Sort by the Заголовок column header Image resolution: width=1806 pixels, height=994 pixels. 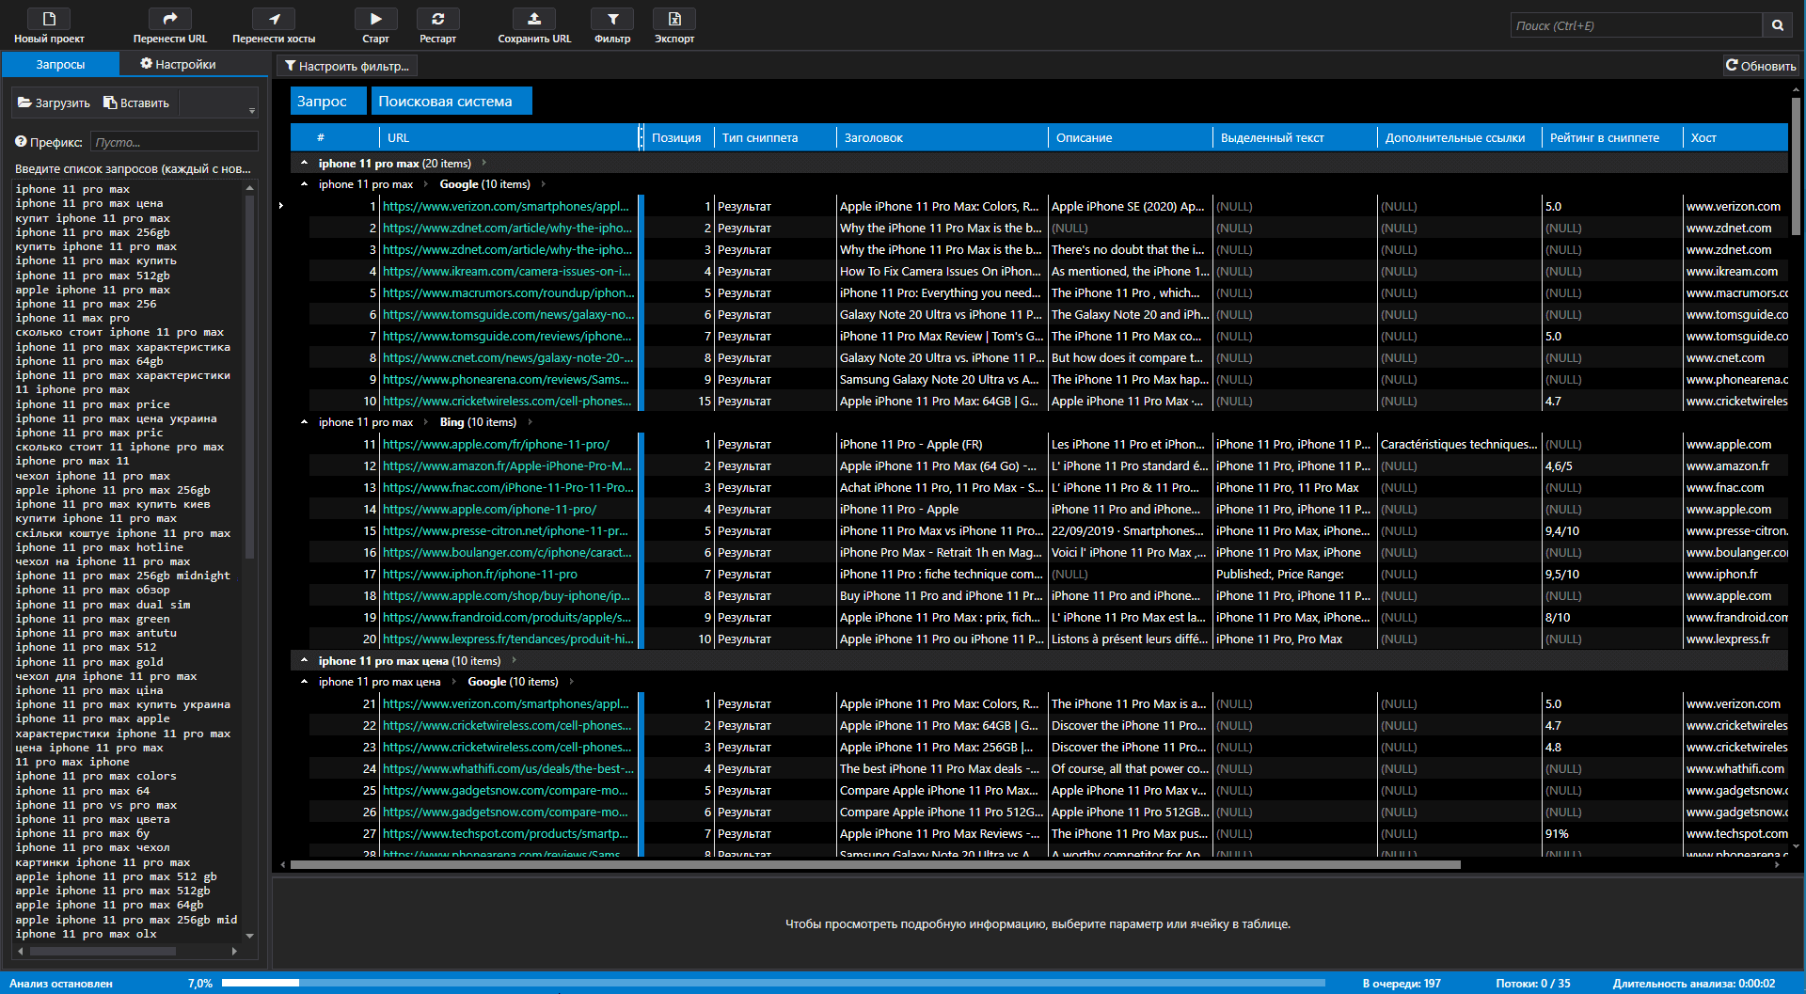tap(942, 137)
